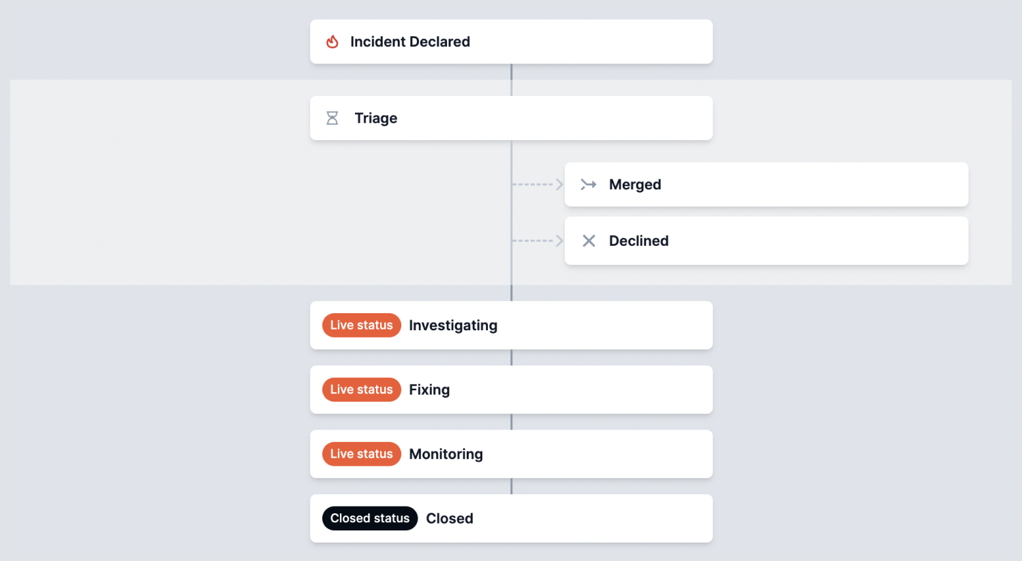Open the Closed status label
The image size is (1022, 561).
point(450,519)
